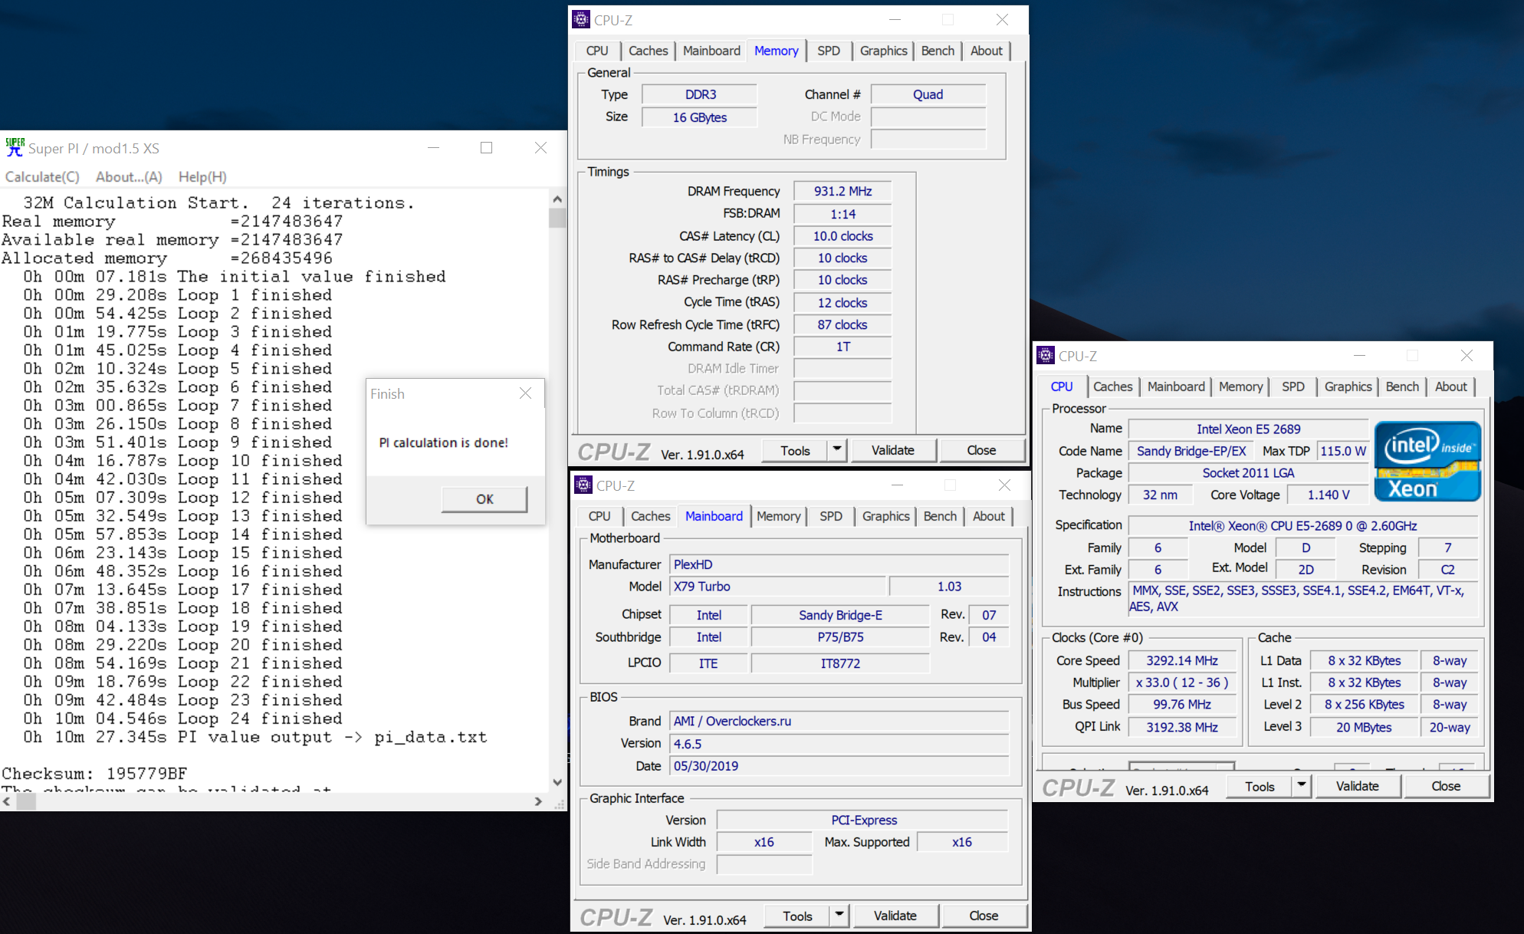The width and height of the screenshot is (1524, 934).
Task: Click the DRAM Frequency value 931.2 MHz
Action: [842, 191]
